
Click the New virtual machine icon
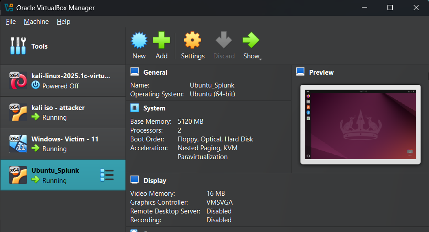point(139,40)
